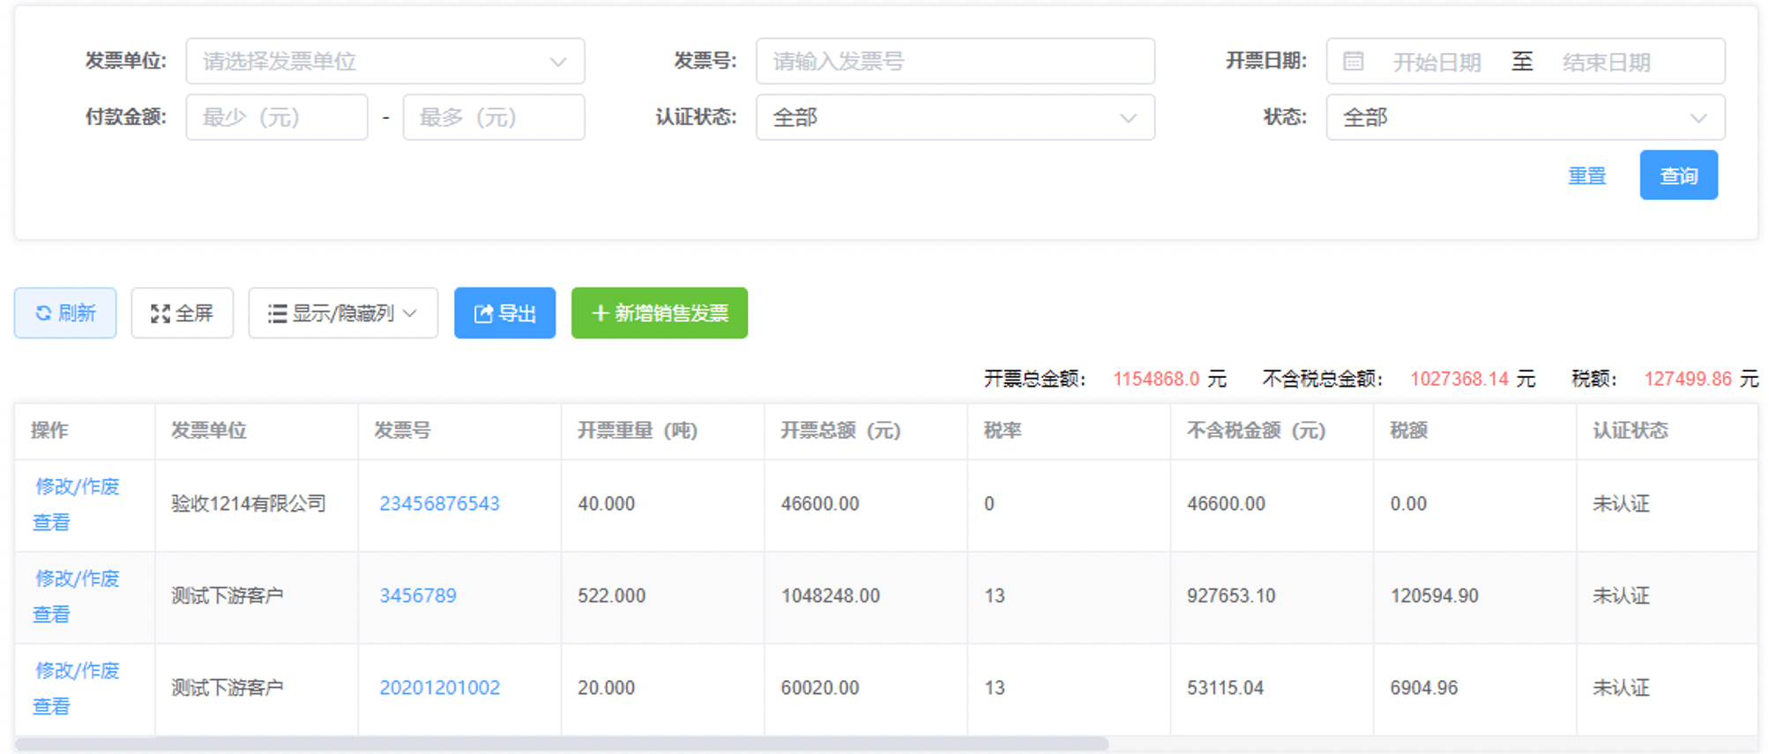The height and width of the screenshot is (754, 1769).
Task: Open invoice number 23456876543 link
Action: pyautogui.click(x=439, y=504)
